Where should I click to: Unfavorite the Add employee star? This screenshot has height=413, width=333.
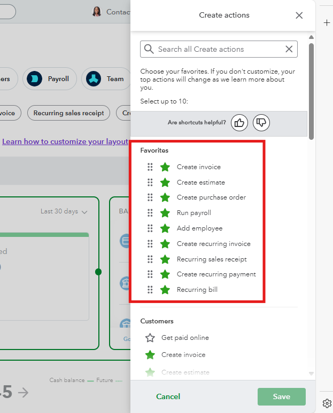165,228
